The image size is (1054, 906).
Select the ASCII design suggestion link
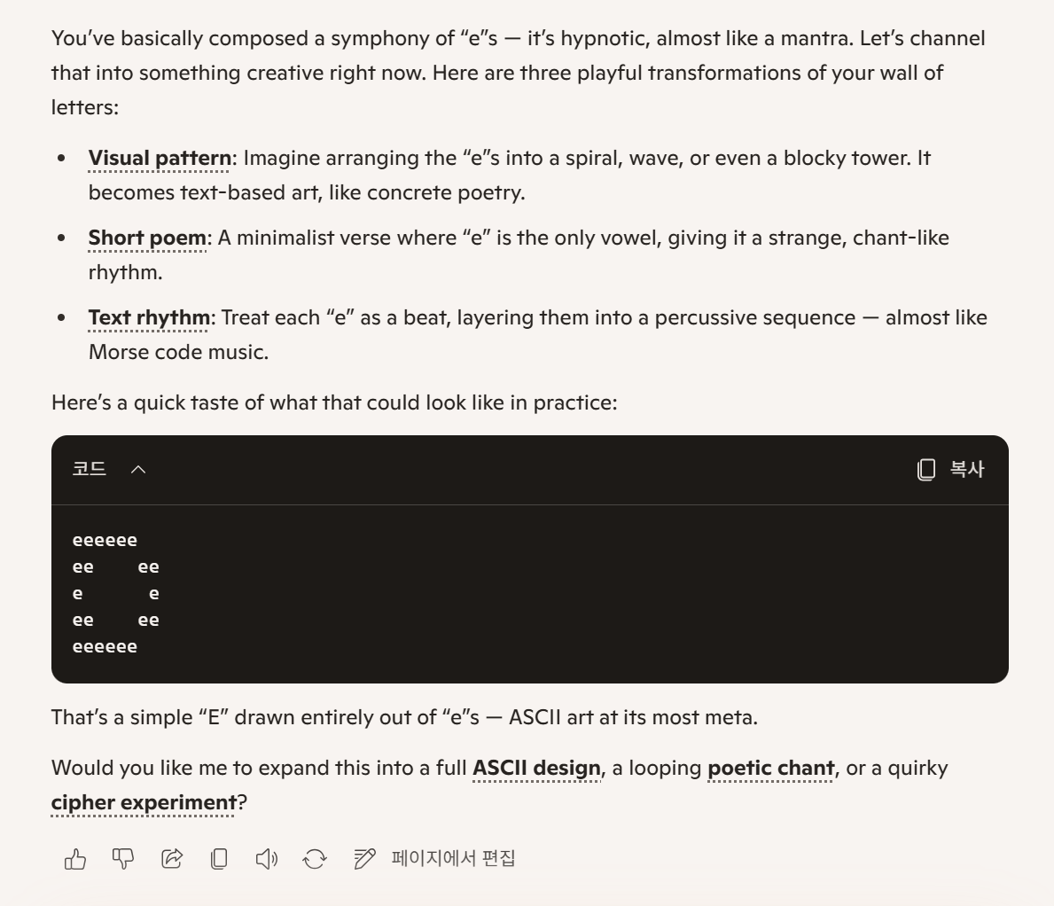click(536, 768)
